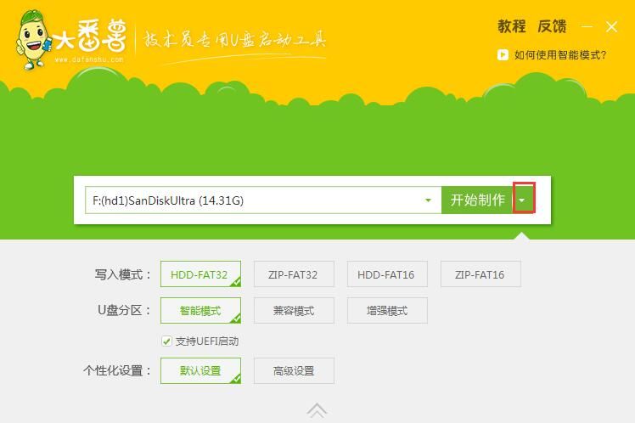Click the 开始制作 start button

477,200
